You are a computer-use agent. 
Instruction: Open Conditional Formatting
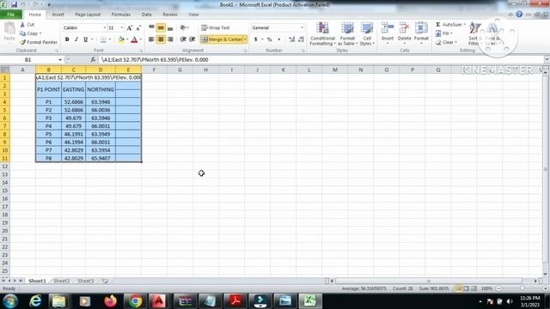pos(322,33)
